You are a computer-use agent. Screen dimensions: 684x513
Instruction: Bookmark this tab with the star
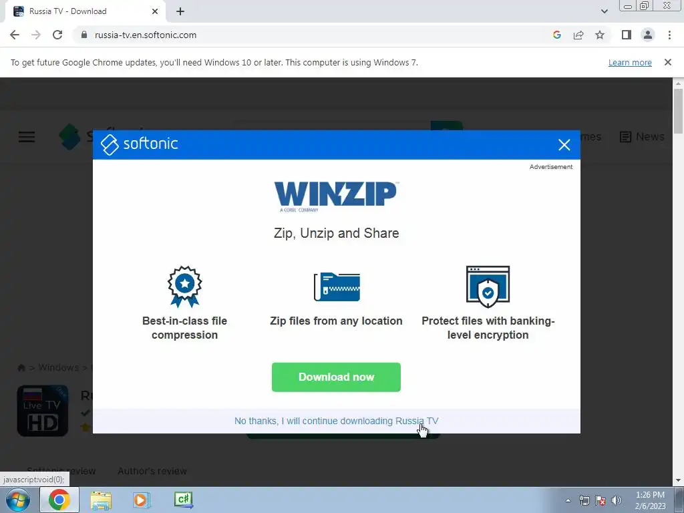click(600, 35)
